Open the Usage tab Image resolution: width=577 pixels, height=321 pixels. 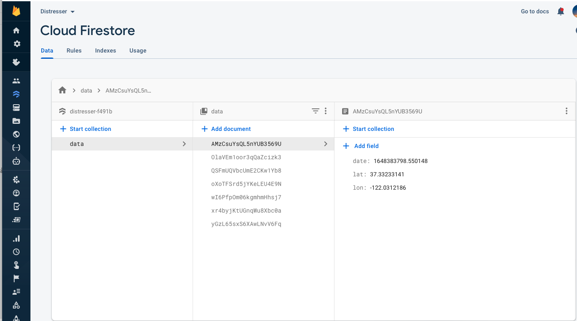coord(138,50)
